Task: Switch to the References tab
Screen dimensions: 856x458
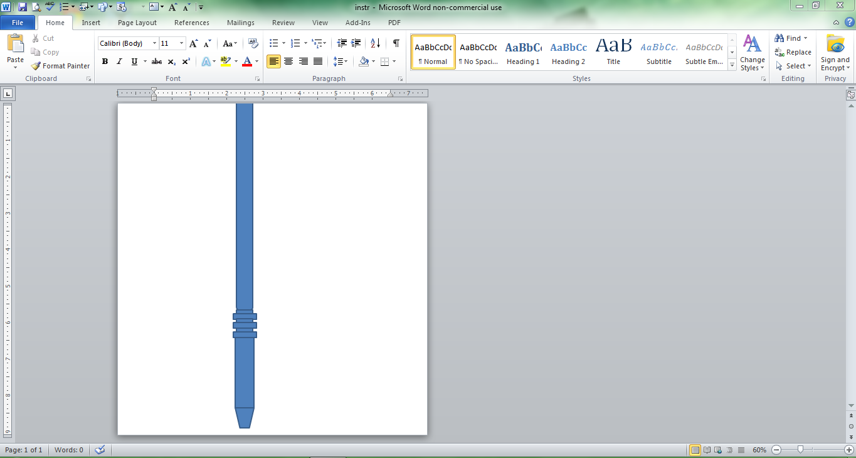Action: [192, 23]
